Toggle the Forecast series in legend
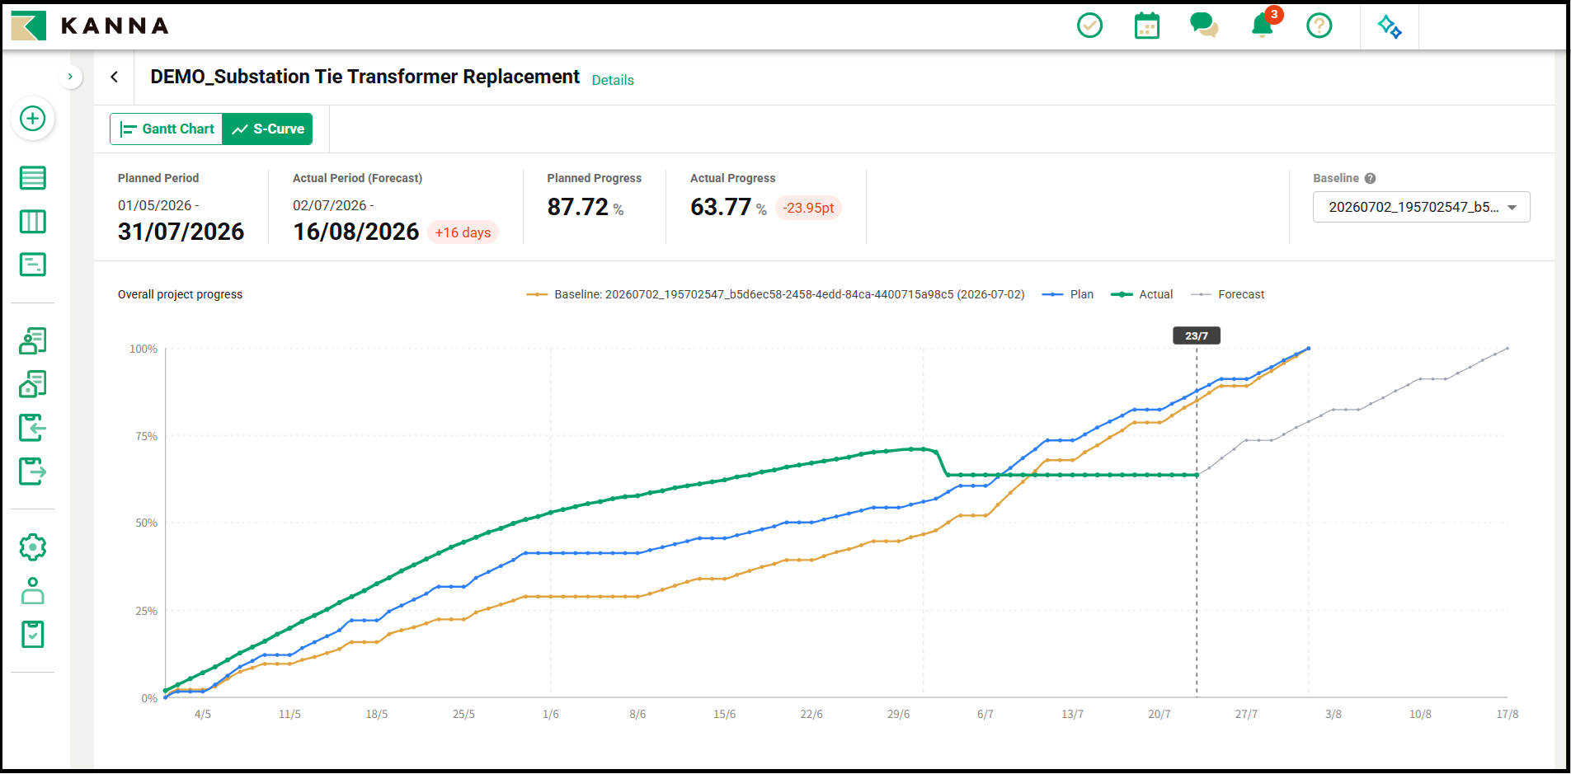 1228,294
